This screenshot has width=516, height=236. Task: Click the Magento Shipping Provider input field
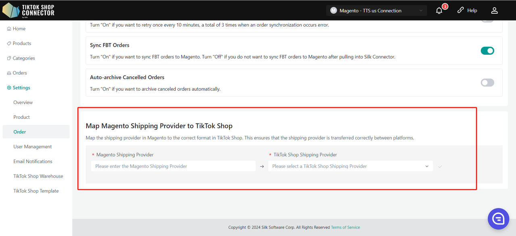tap(173, 166)
